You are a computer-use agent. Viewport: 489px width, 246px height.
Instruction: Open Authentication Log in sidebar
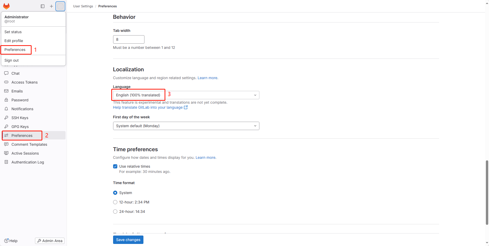click(x=27, y=162)
